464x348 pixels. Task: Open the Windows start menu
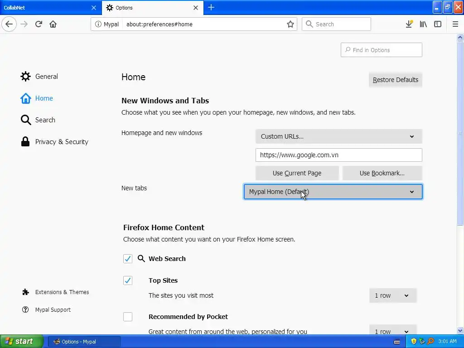click(22, 341)
